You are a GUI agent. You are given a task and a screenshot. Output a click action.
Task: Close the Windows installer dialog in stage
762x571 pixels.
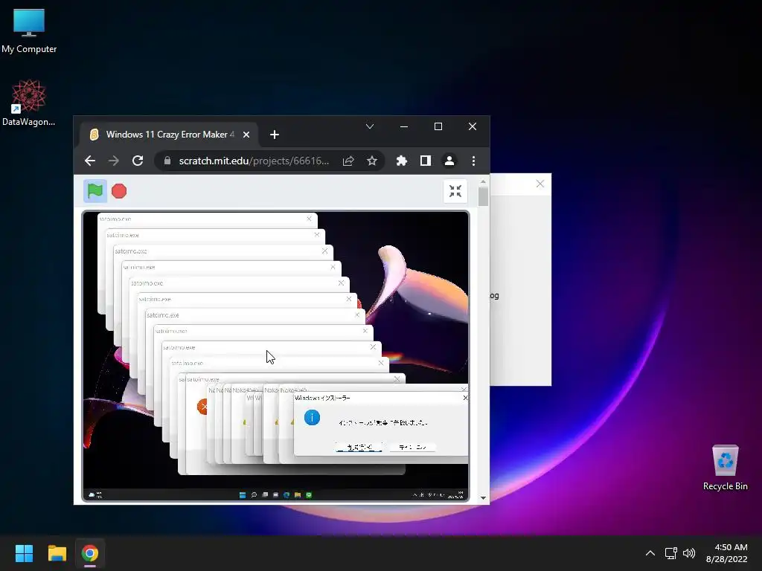[465, 398]
